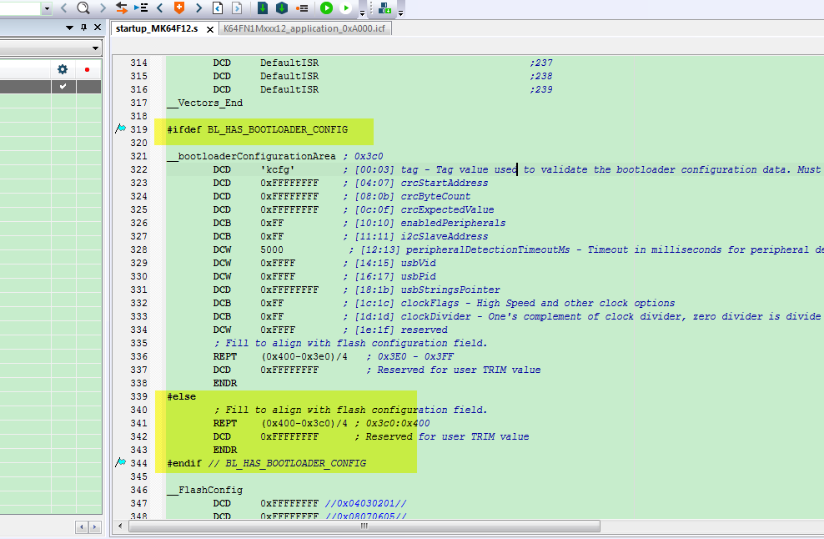Click the Go To Line icon
Image resolution: width=824 pixels, height=539 pixels.
(x=140, y=8)
